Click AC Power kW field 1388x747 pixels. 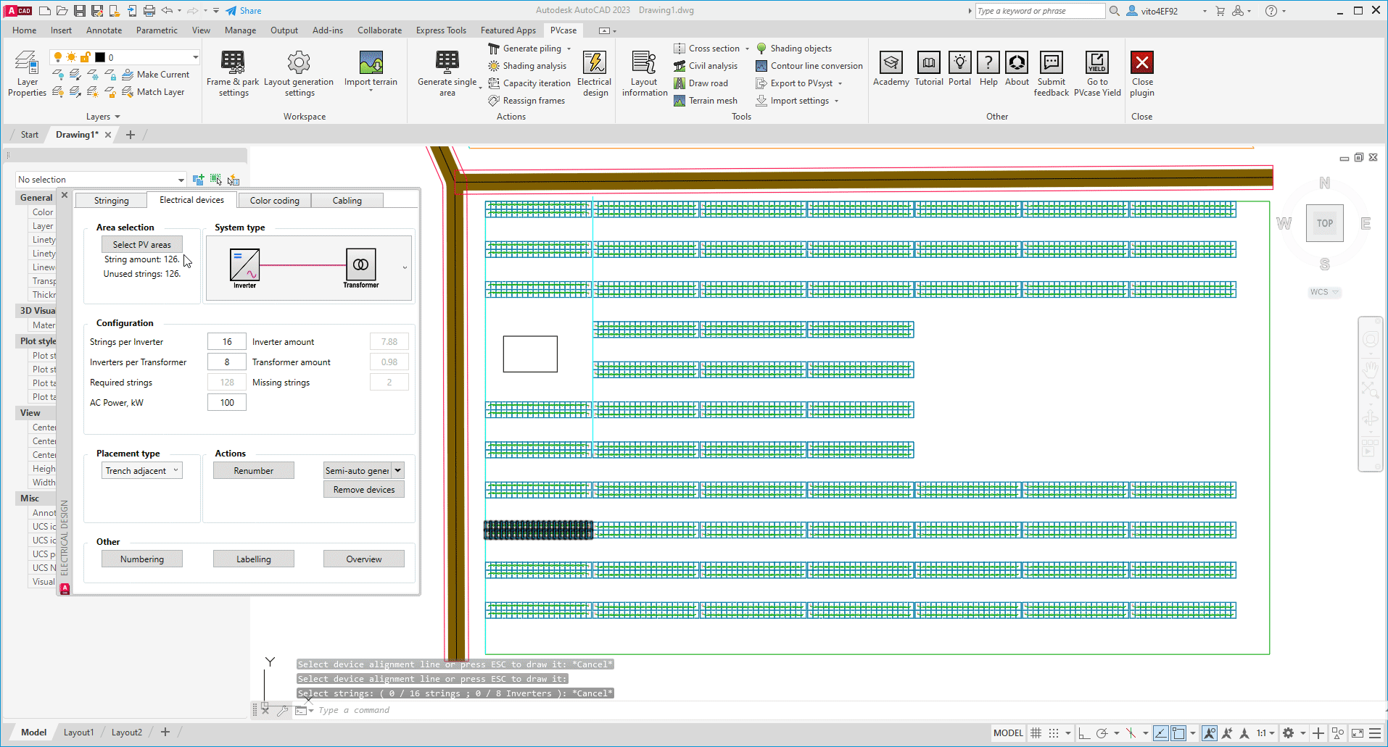[x=227, y=403]
